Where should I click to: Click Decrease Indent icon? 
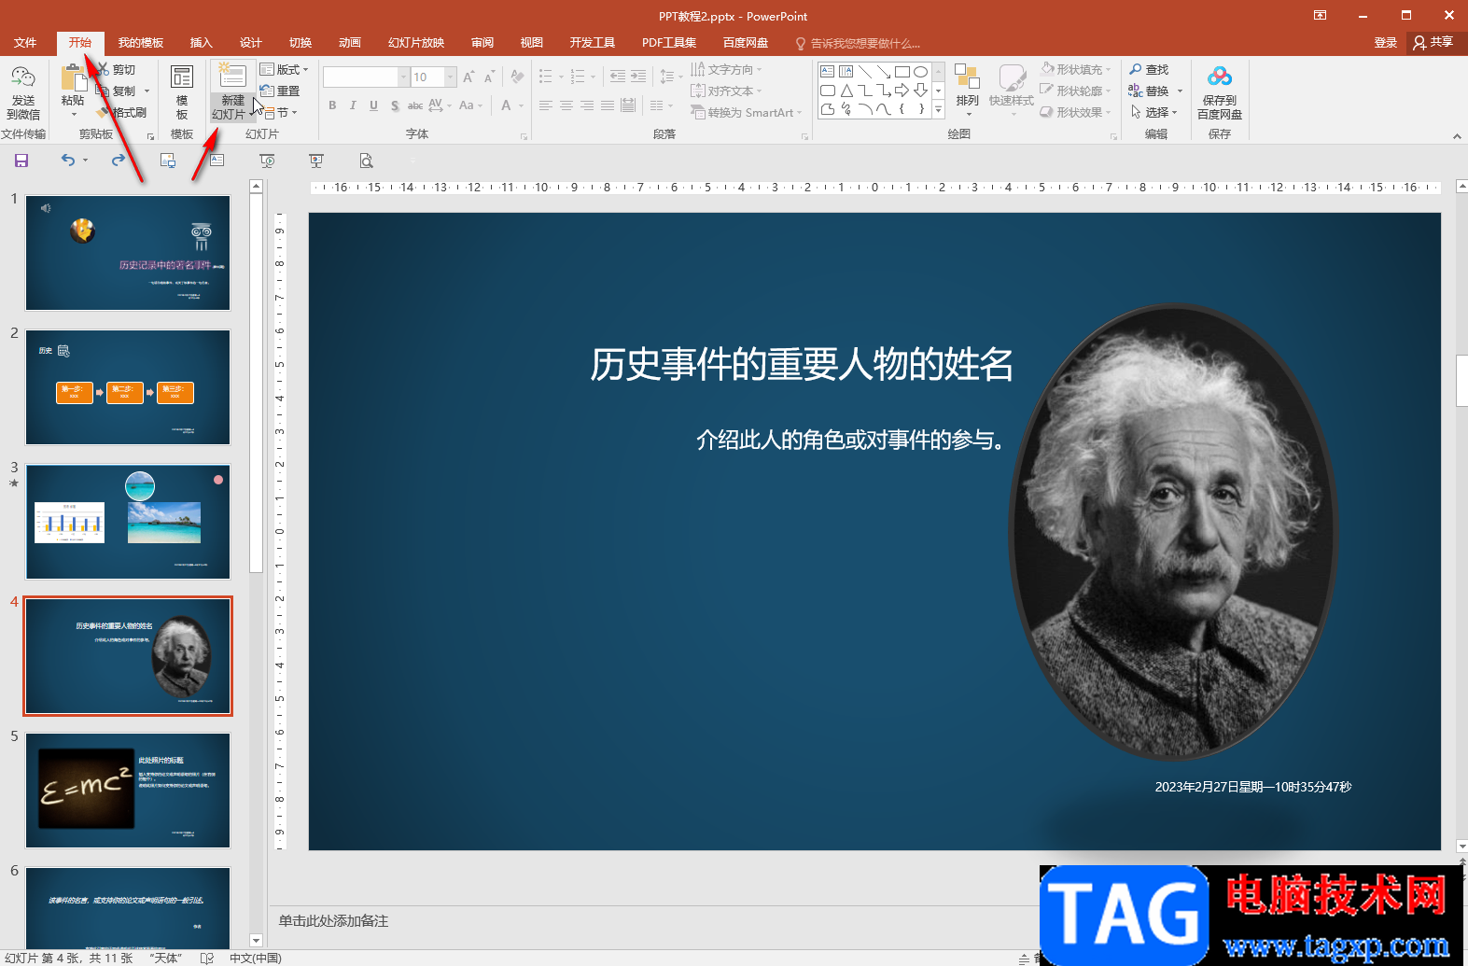pos(618,77)
